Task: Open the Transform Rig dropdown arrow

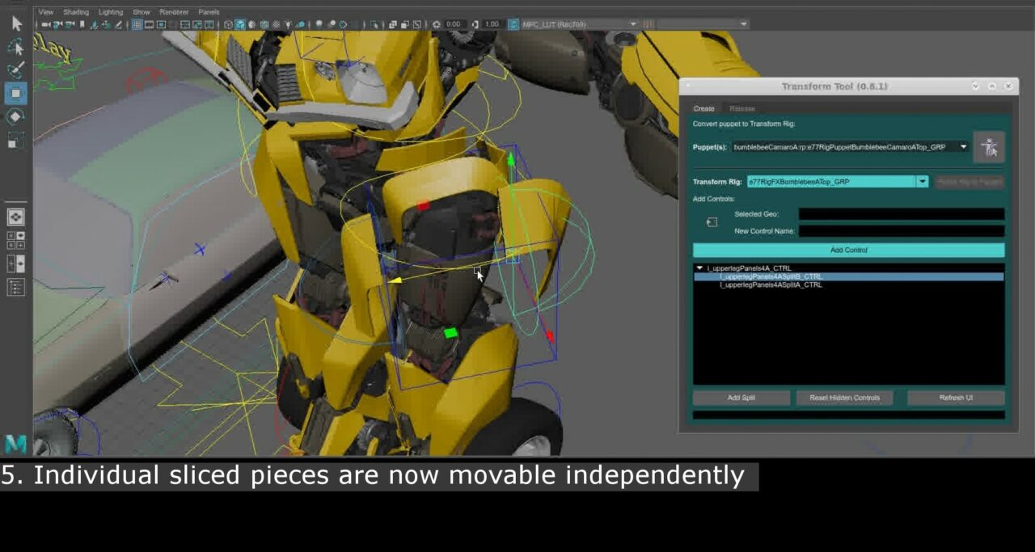Action: tap(922, 182)
